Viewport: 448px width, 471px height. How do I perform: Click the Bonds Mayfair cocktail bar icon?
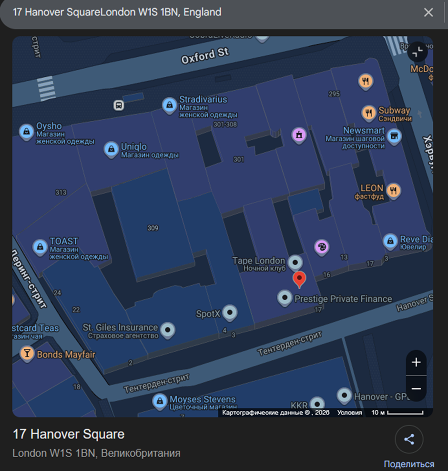27,354
